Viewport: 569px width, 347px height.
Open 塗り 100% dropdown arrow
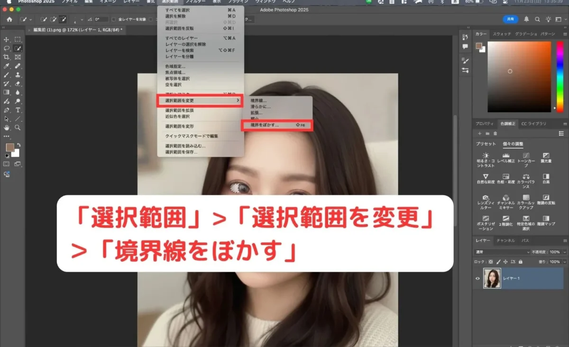click(x=564, y=262)
